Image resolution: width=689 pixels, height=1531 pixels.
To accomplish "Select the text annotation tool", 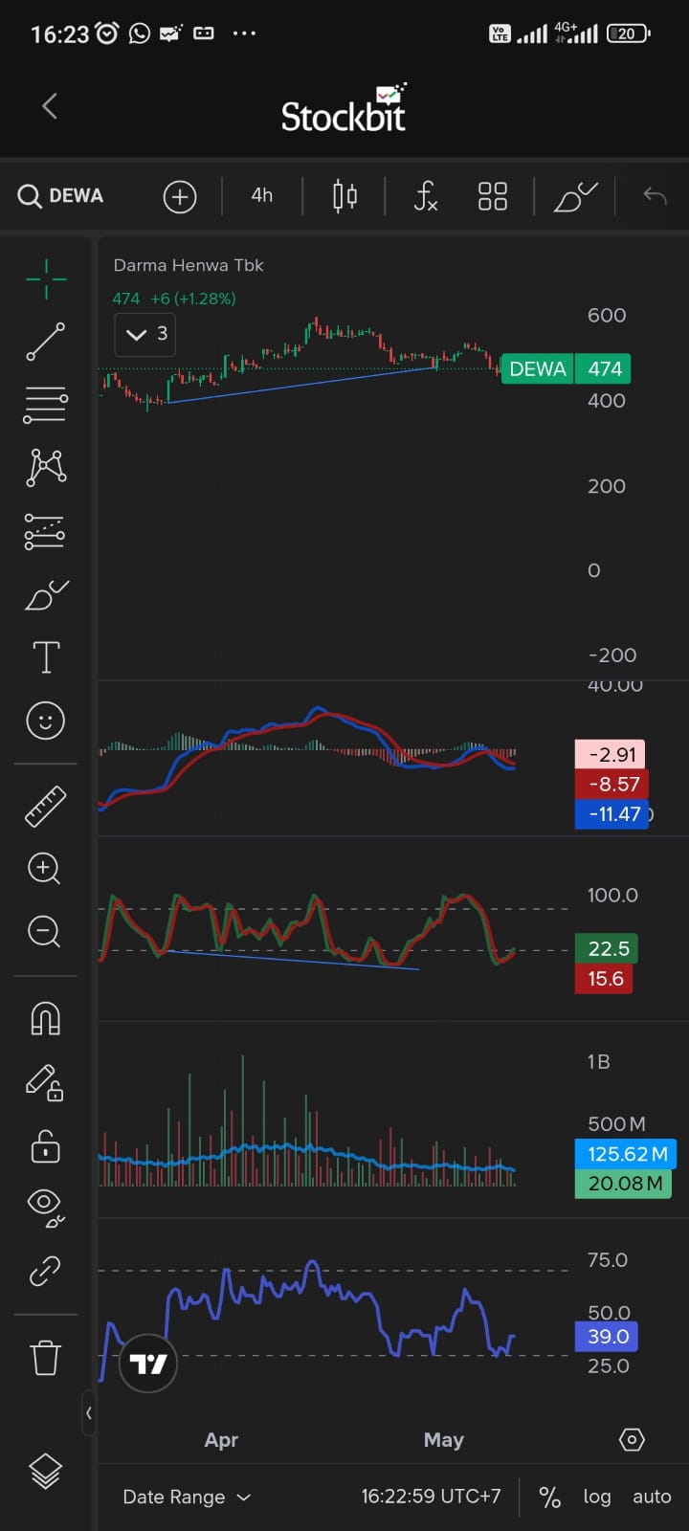I will click(x=46, y=657).
